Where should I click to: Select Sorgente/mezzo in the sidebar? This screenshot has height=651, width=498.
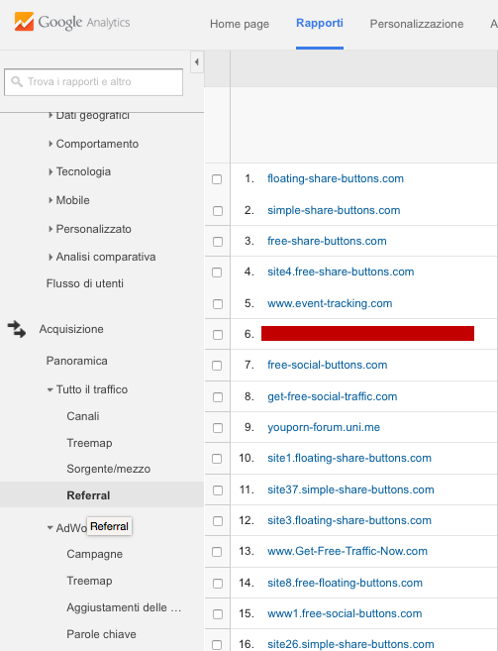109,469
